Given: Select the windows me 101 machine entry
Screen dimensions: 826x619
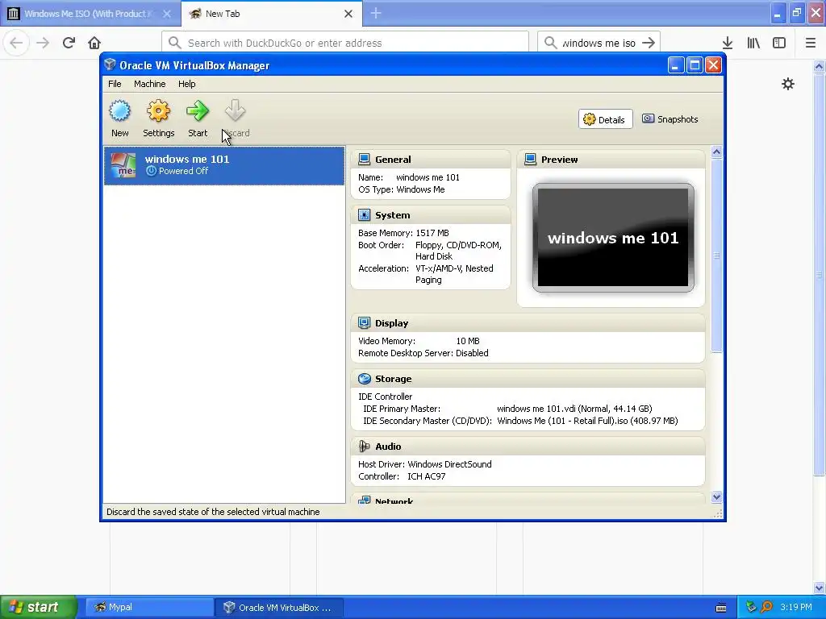Looking at the screenshot, I should (224, 165).
